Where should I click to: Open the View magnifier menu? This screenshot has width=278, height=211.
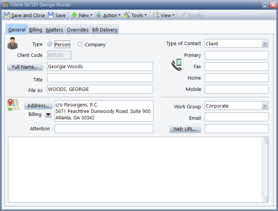click(164, 16)
